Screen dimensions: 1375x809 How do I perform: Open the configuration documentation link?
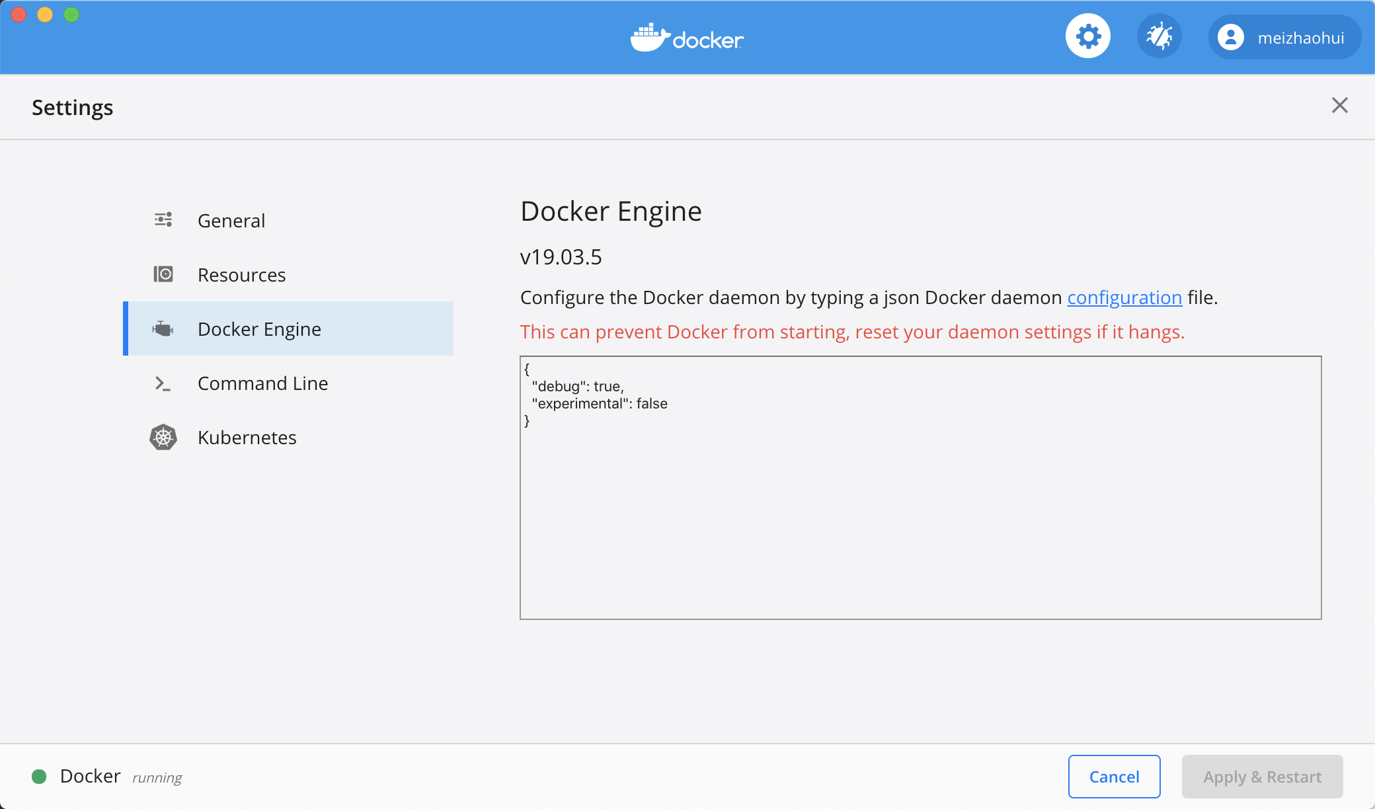pos(1124,297)
